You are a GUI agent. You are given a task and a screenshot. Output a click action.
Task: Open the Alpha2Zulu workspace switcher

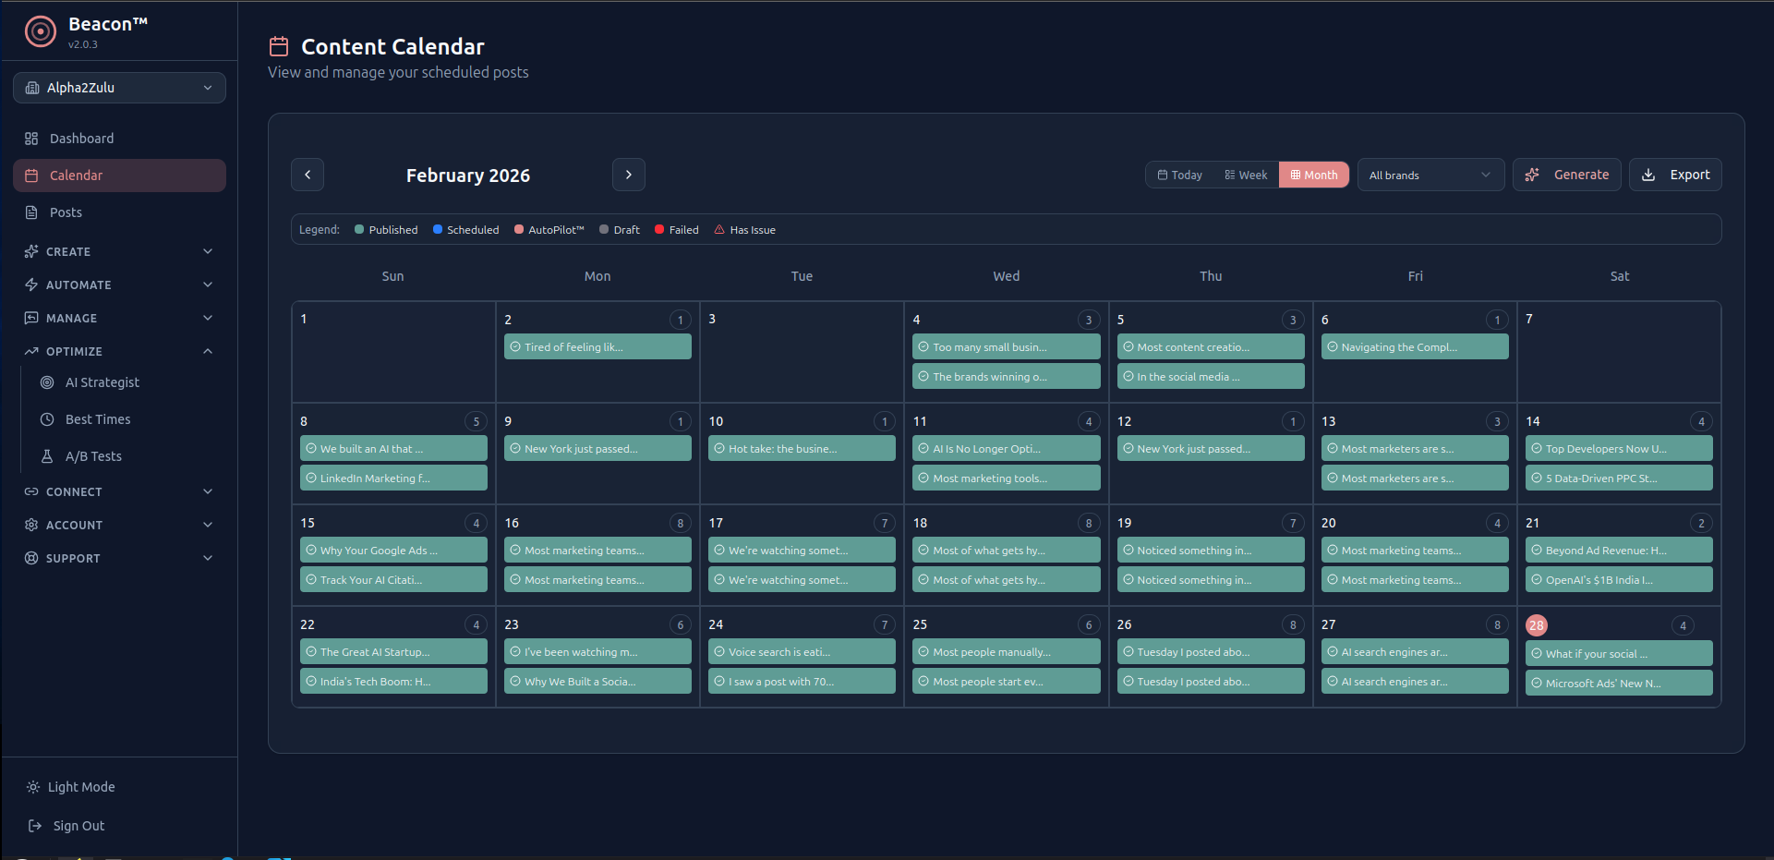point(118,87)
